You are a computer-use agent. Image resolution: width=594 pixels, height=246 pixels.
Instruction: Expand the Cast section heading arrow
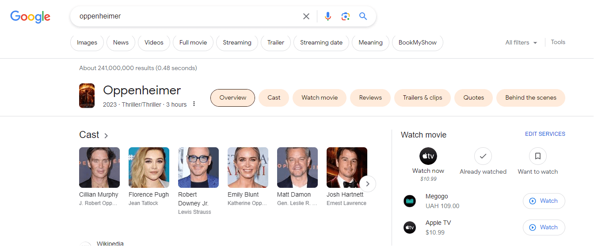[x=106, y=136]
